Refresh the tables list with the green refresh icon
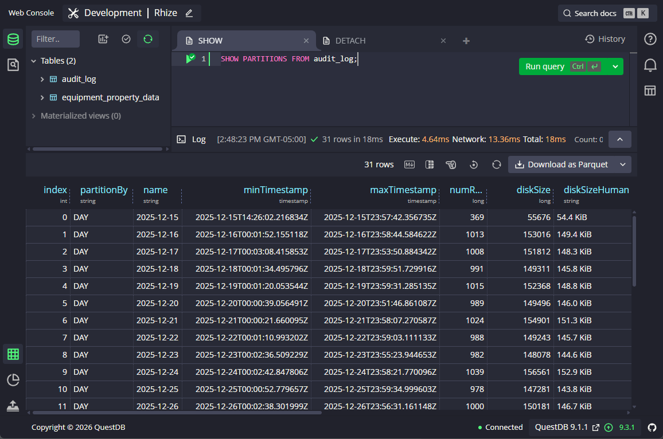Viewport: 663px width, 439px height. point(147,38)
